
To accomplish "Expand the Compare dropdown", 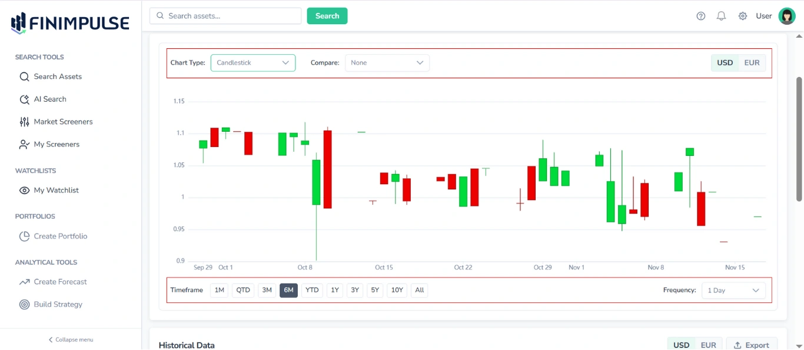I will pyautogui.click(x=387, y=62).
